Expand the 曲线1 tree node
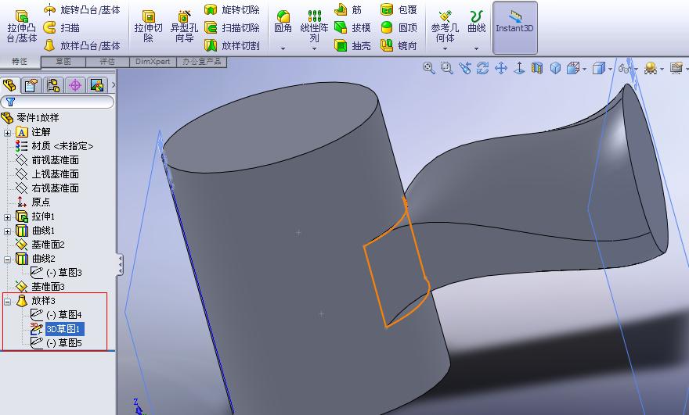 point(8,231)
